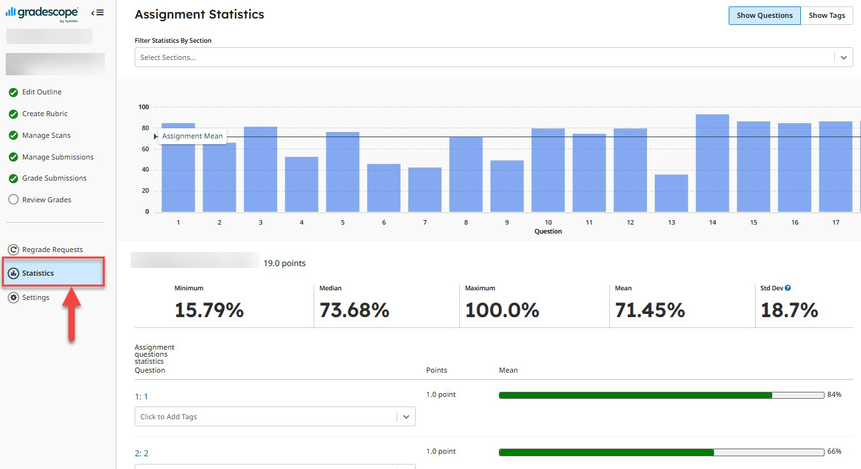Click the Gradescope logo
This screenshot has width=861, height=469.
point(42,14)
